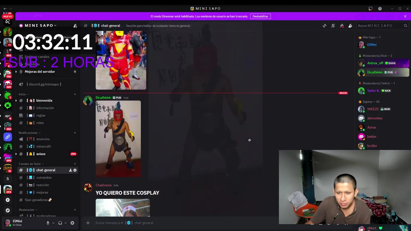
Task: Open pinned messages icon
Action: 342,26
